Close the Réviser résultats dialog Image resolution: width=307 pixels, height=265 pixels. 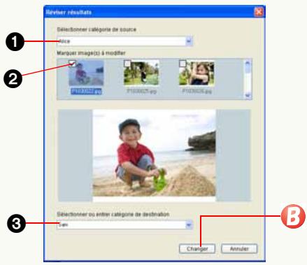coord(259,12)
